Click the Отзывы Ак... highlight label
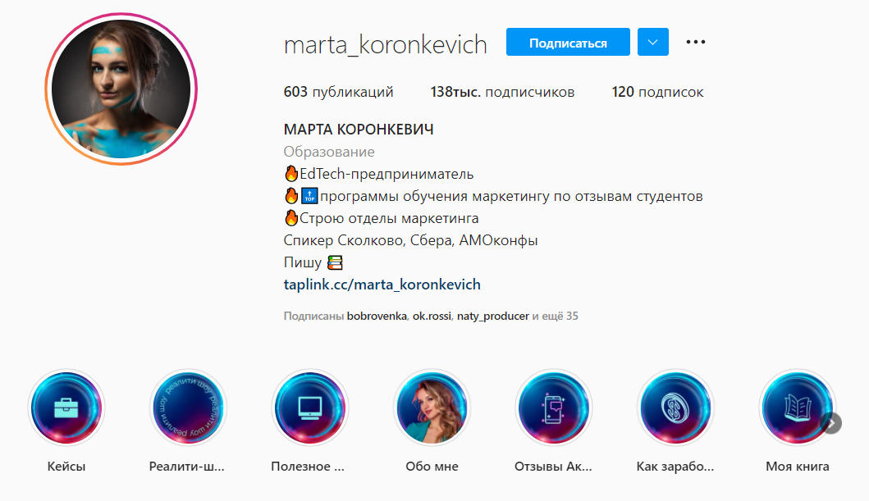869x501 pixels. (x=553, y=466)
